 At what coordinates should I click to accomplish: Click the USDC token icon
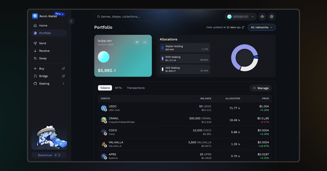point(104,108)
